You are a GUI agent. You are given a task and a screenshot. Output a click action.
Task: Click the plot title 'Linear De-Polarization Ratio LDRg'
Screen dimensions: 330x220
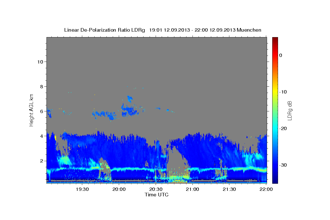tap(105, 30)
